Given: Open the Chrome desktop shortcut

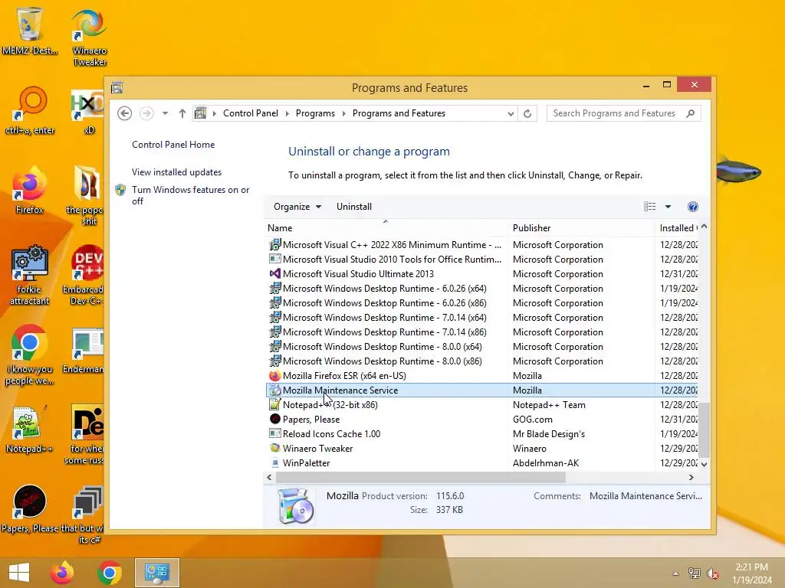Looking at the screenshot, I should [x=30, y=355].
